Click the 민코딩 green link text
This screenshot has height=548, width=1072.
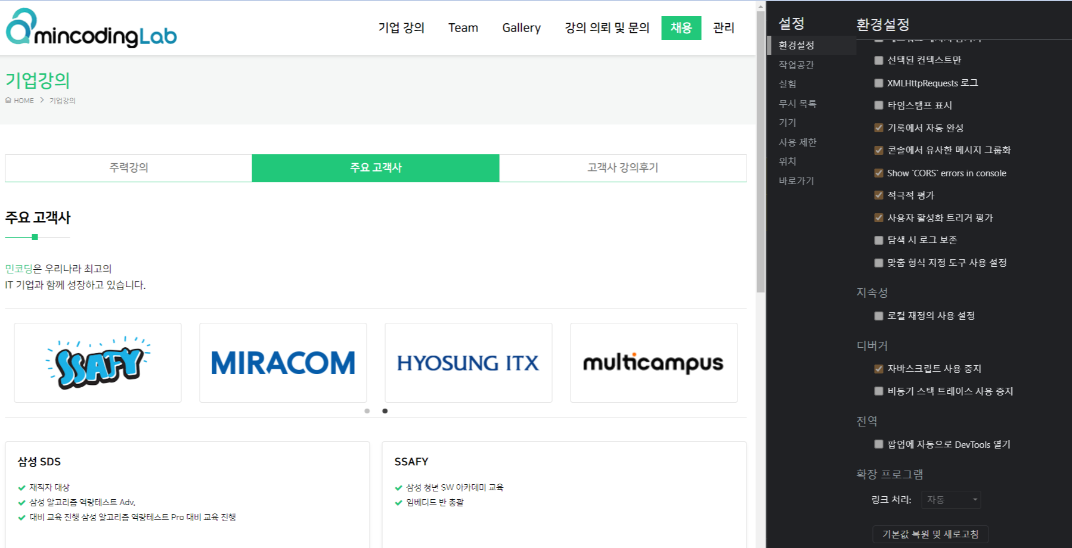pos(19,269)
